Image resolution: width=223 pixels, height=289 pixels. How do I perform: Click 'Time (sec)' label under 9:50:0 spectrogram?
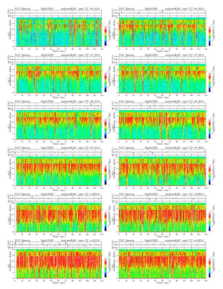163,190
